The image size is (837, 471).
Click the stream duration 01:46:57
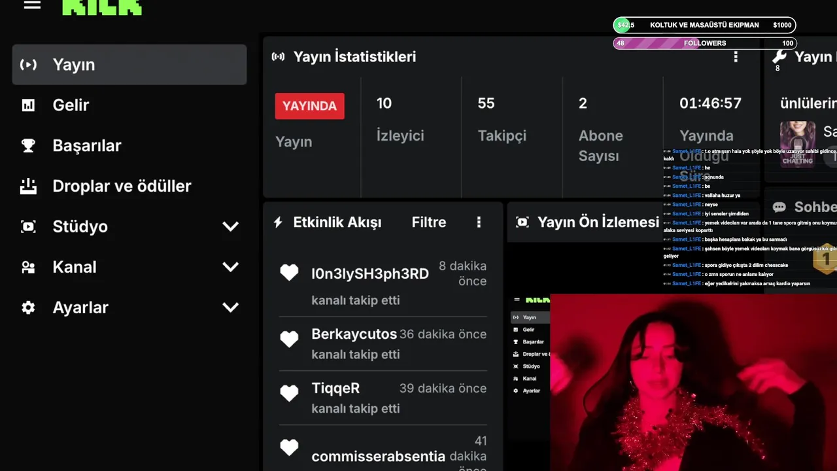(x=710, y=103)
